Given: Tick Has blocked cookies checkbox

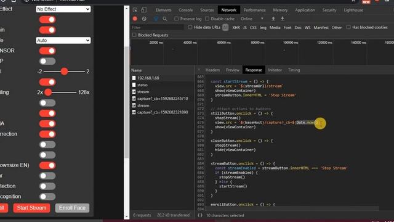Looking at the screenshot, I should pos(348,27).
